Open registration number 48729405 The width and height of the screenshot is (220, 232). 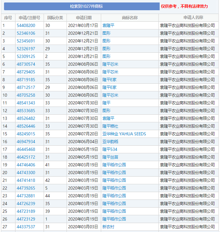coord(26,72)
